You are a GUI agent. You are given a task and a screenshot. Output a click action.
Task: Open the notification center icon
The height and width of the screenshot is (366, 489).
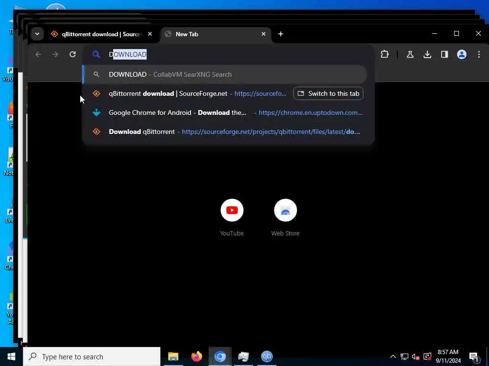[x=474, y=356]
